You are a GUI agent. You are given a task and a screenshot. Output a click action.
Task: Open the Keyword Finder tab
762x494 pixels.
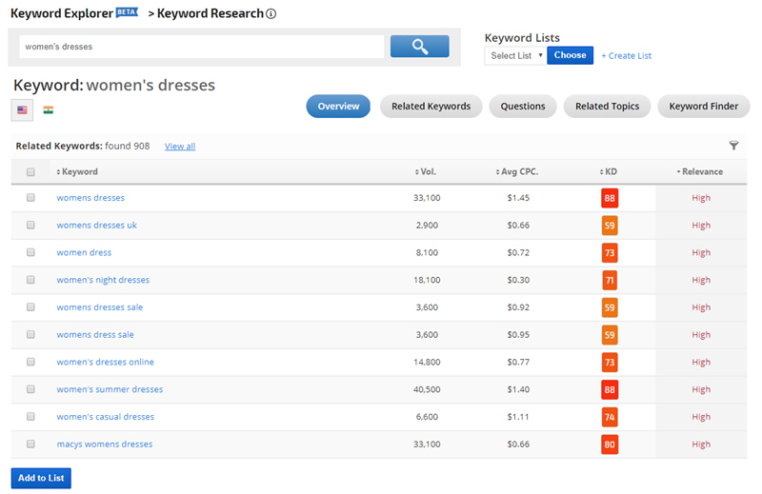[703, 107]
